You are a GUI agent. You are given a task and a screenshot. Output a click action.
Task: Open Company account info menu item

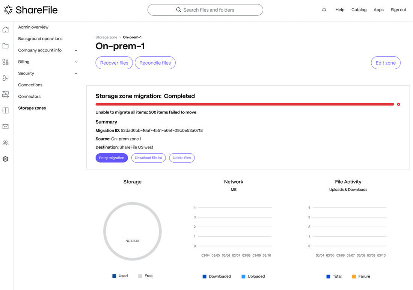coord(40,50)
